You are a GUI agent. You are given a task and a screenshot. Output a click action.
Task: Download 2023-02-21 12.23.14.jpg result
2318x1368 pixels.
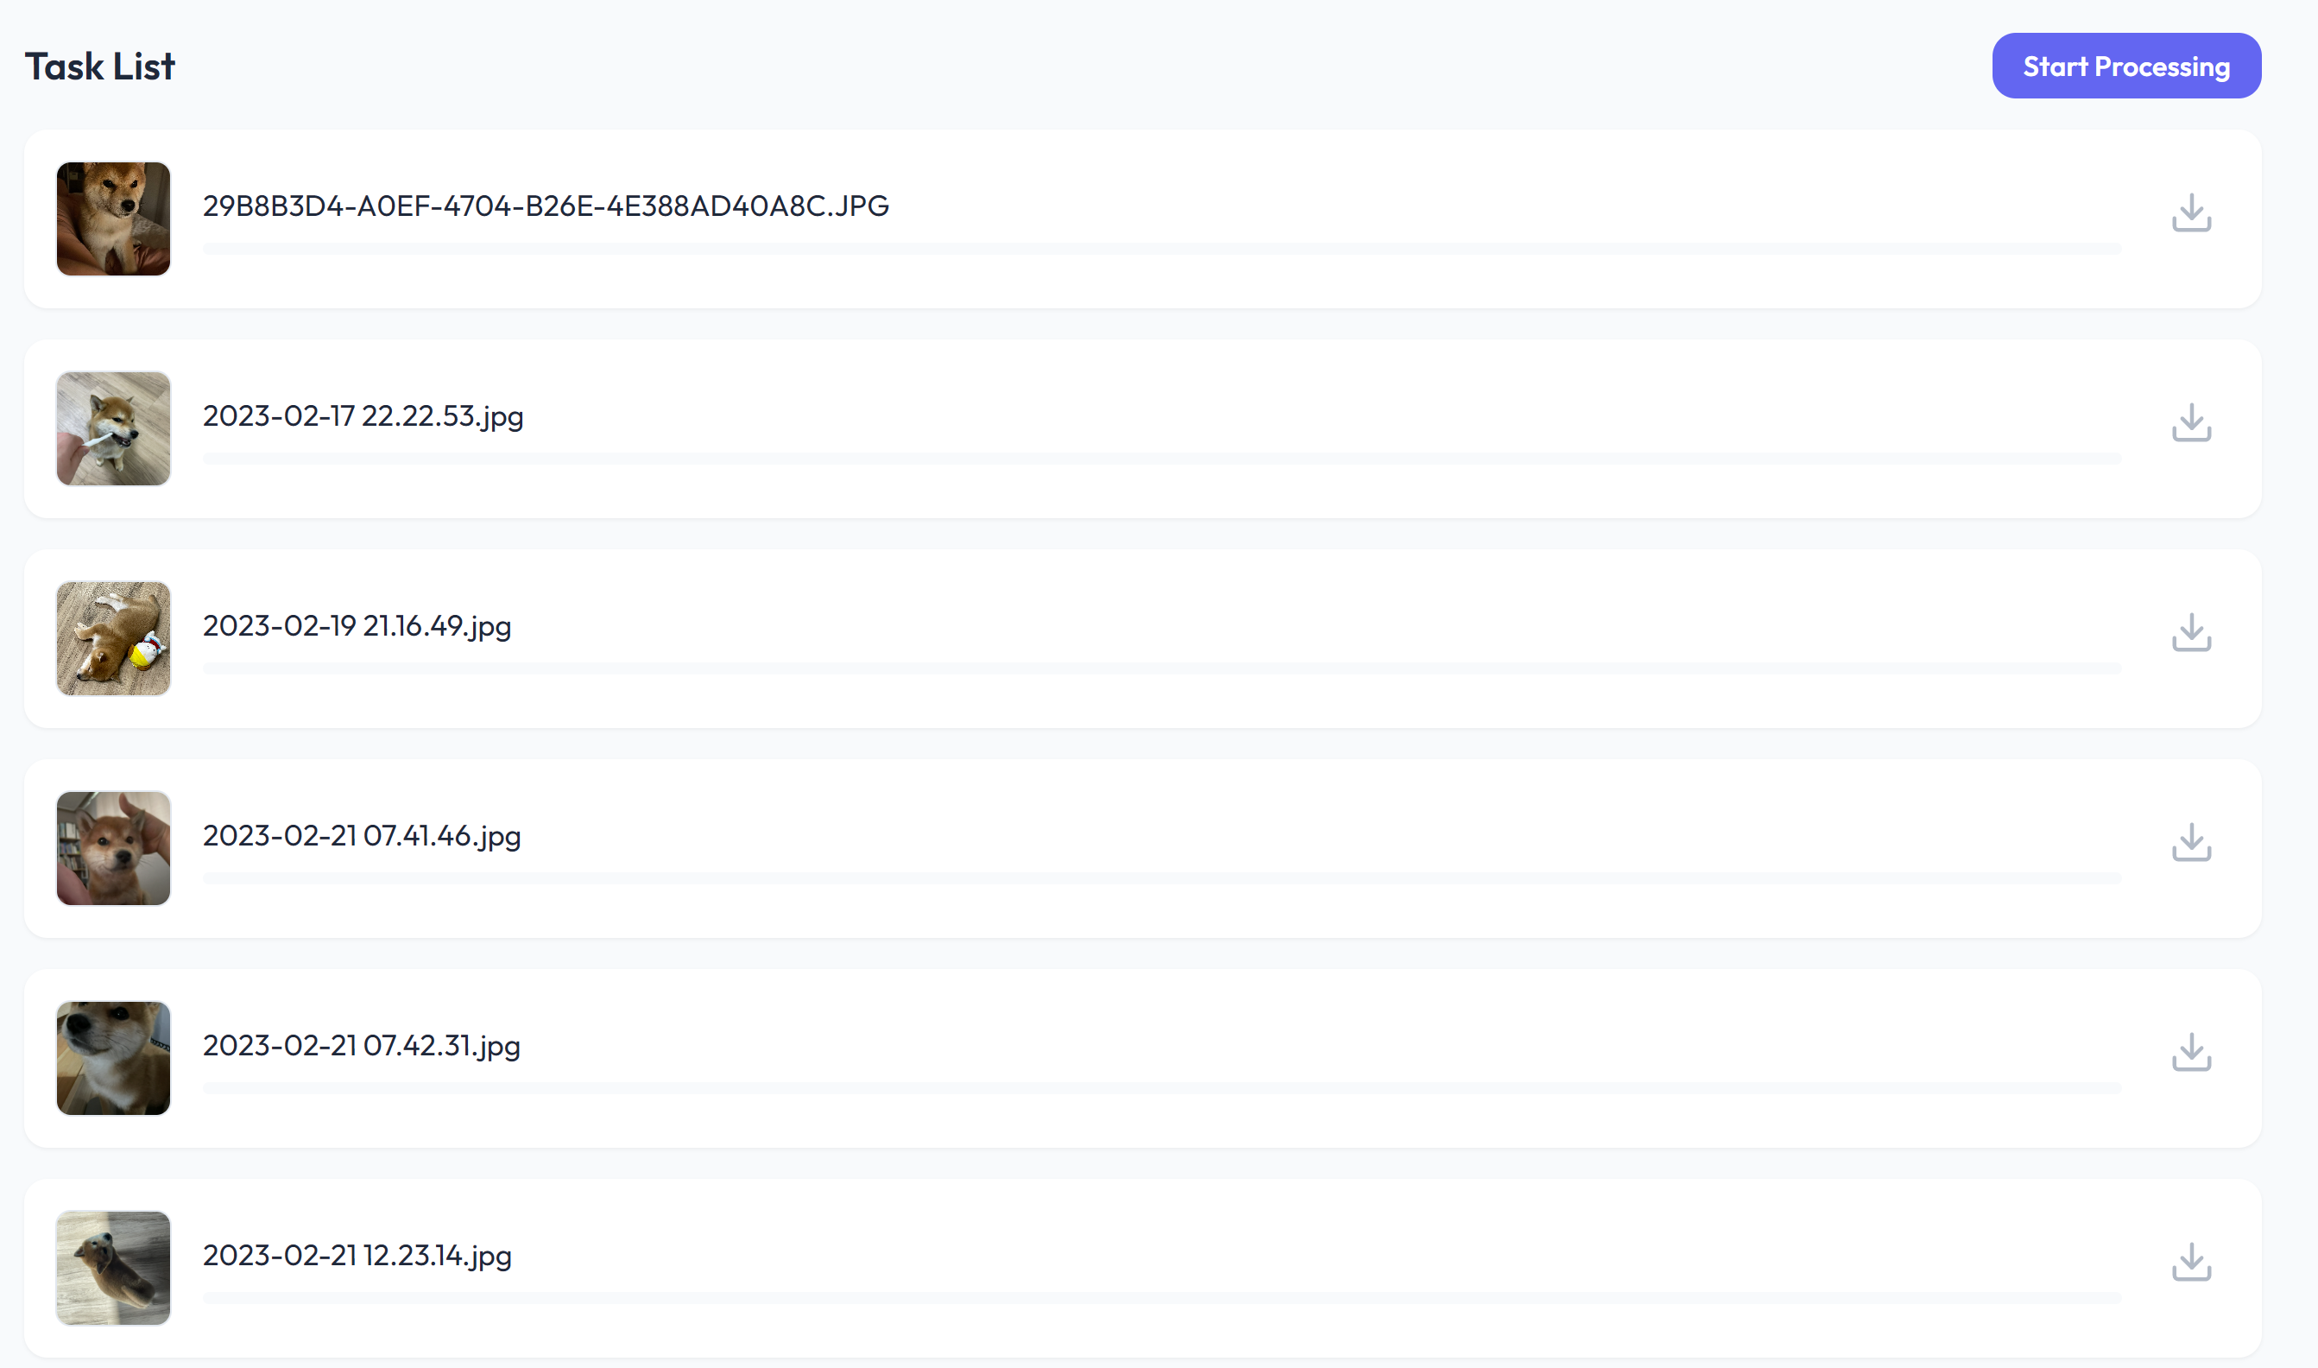(x=2191, y=1263)
